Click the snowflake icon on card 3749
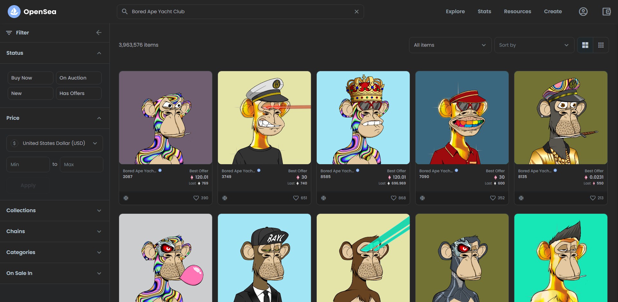Image resolution: width=618 pixels, height=302 pixels. (225, 198)
